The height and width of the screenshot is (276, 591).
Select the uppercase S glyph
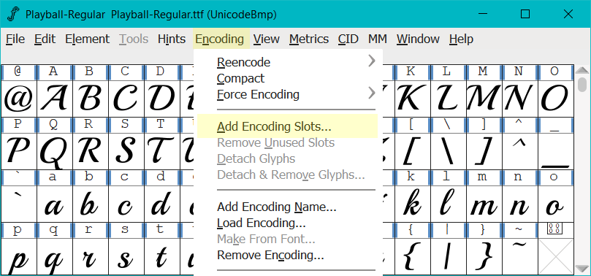[x=126, y=151]
